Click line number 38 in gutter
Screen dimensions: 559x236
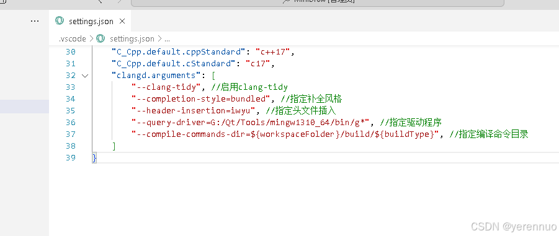pos(71,146)
